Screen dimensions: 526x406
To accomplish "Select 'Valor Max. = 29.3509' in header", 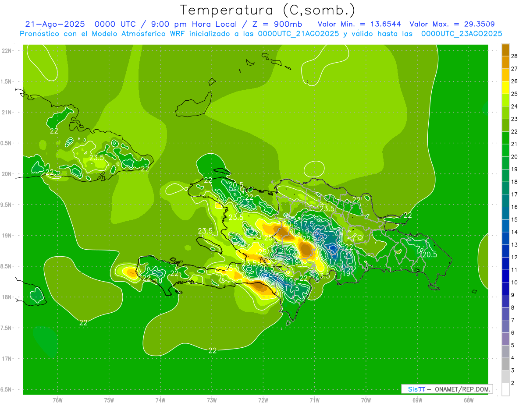I will click(451, 24).
